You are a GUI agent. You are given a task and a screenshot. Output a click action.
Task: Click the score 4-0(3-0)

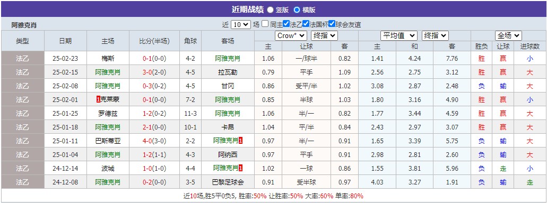click(154, 141)
